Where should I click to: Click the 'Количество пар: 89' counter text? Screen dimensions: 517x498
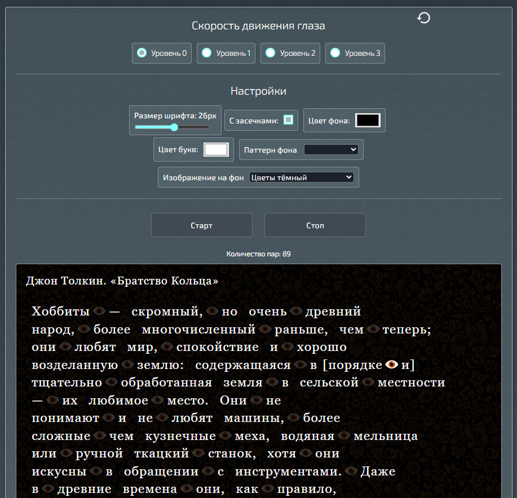pos(258,254)
